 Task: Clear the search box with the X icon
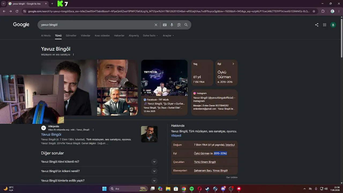point(156,25)
